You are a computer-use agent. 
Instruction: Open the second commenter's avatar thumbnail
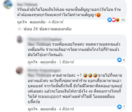pos(20,39)
